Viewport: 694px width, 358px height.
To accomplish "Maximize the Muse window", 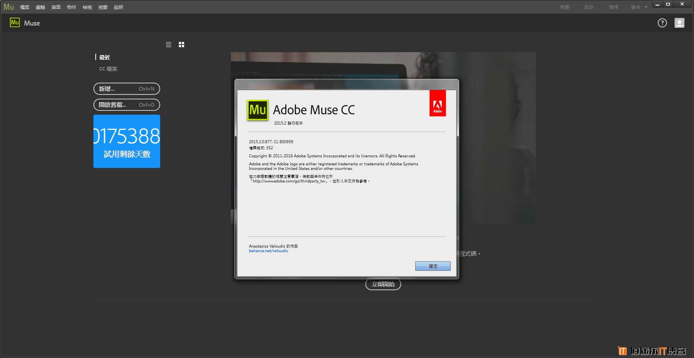I will (668, 4).
